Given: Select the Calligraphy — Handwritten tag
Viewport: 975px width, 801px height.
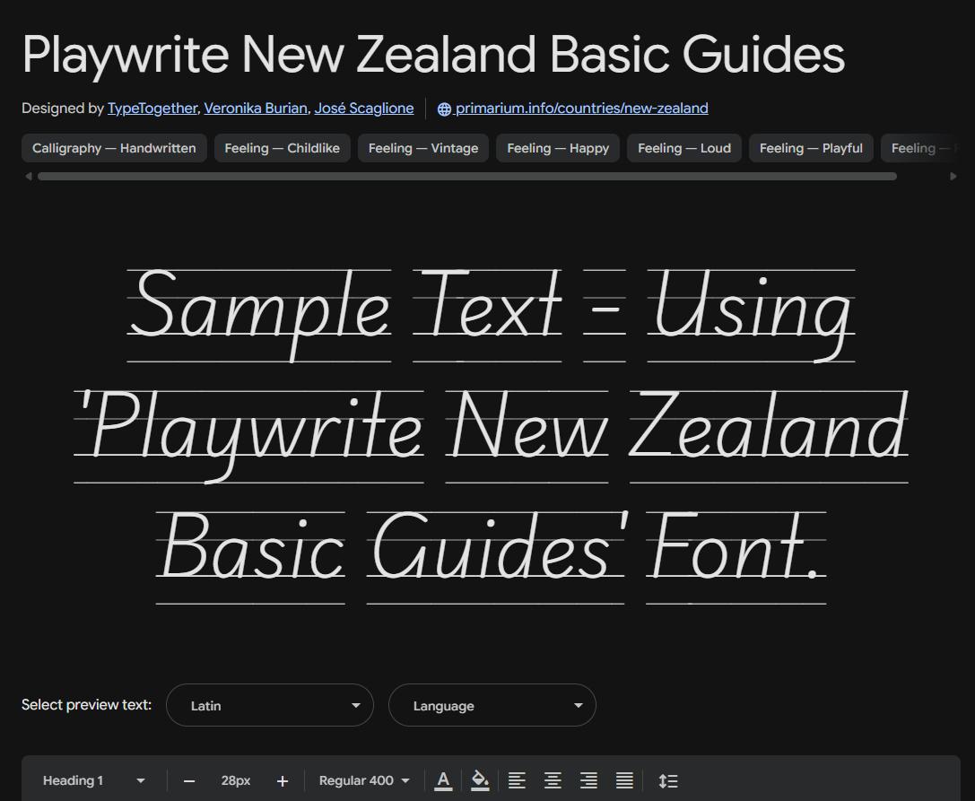Looking at the screenshot, I should click(x=115, y=148).
